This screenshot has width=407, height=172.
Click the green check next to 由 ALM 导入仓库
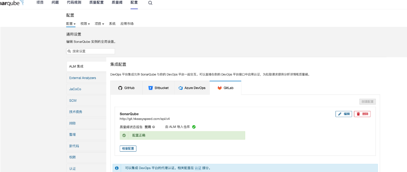194,127
